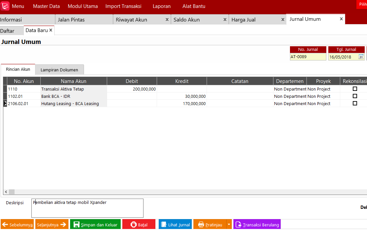Close the Riwayat Akun tab
Screen dimensions: 367x230
[x=167, y=19]
